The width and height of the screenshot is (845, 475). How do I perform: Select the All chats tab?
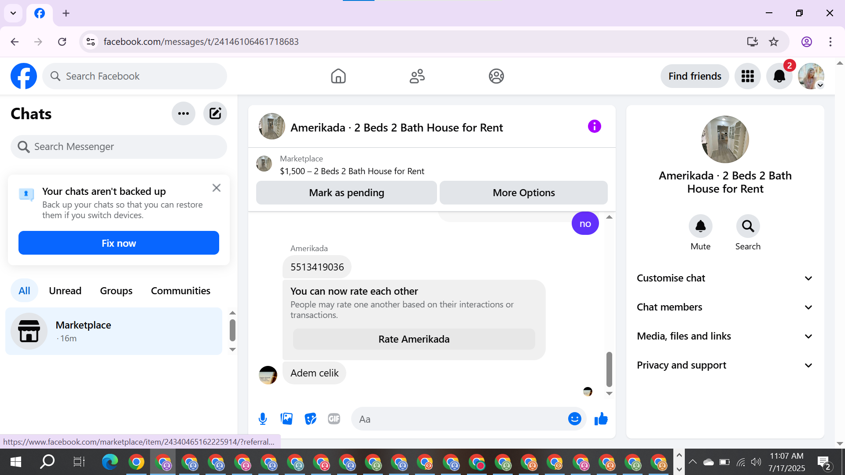[x=24, y=291]
